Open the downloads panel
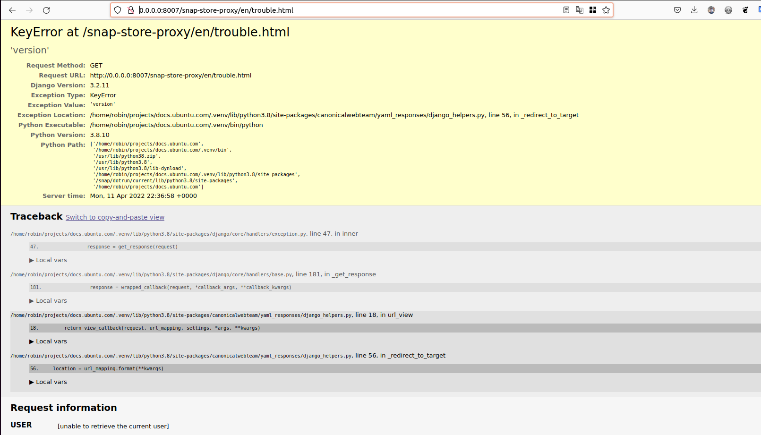Screen dimensions: 761x435 [x=694, y=10]
